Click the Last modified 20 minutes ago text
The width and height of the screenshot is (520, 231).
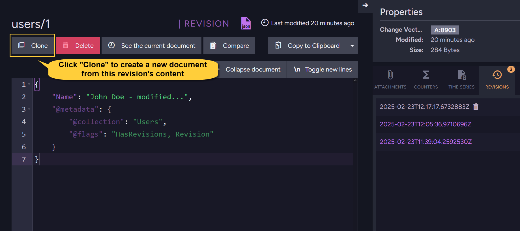pyautogui.click(x=313, y=23)
